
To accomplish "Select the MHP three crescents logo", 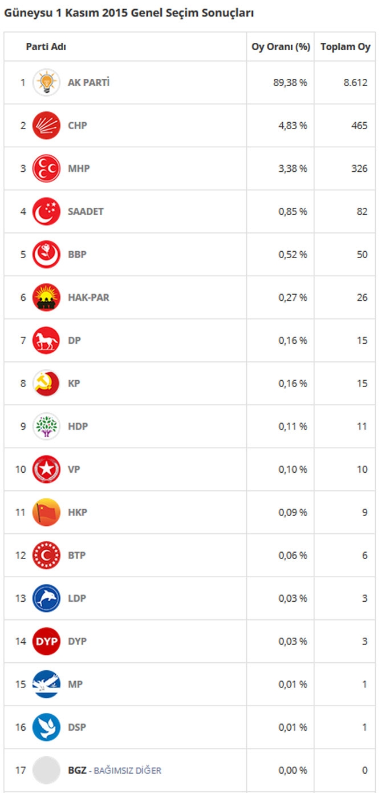I will pyautogui.click(x=46, y=168).
